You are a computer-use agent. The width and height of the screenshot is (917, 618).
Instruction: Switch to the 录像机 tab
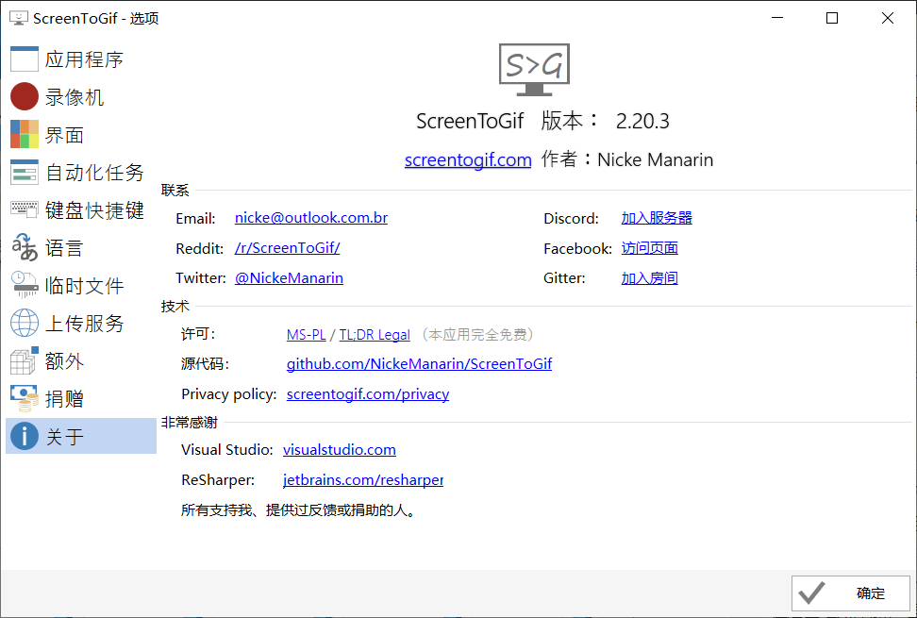(x=81, y=97)
